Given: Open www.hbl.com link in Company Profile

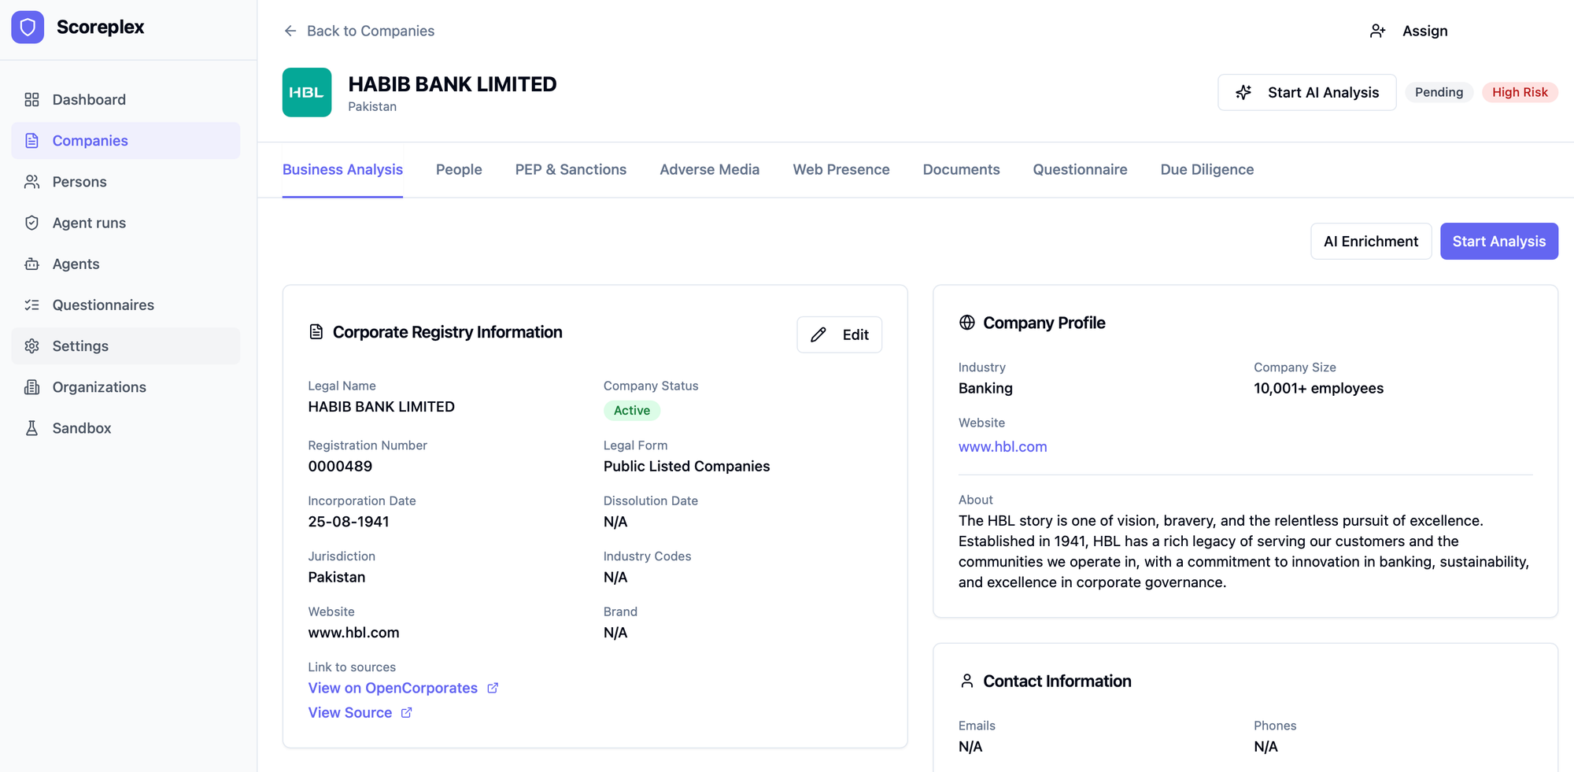Looking at the screenshot, I should point(1002,447).
